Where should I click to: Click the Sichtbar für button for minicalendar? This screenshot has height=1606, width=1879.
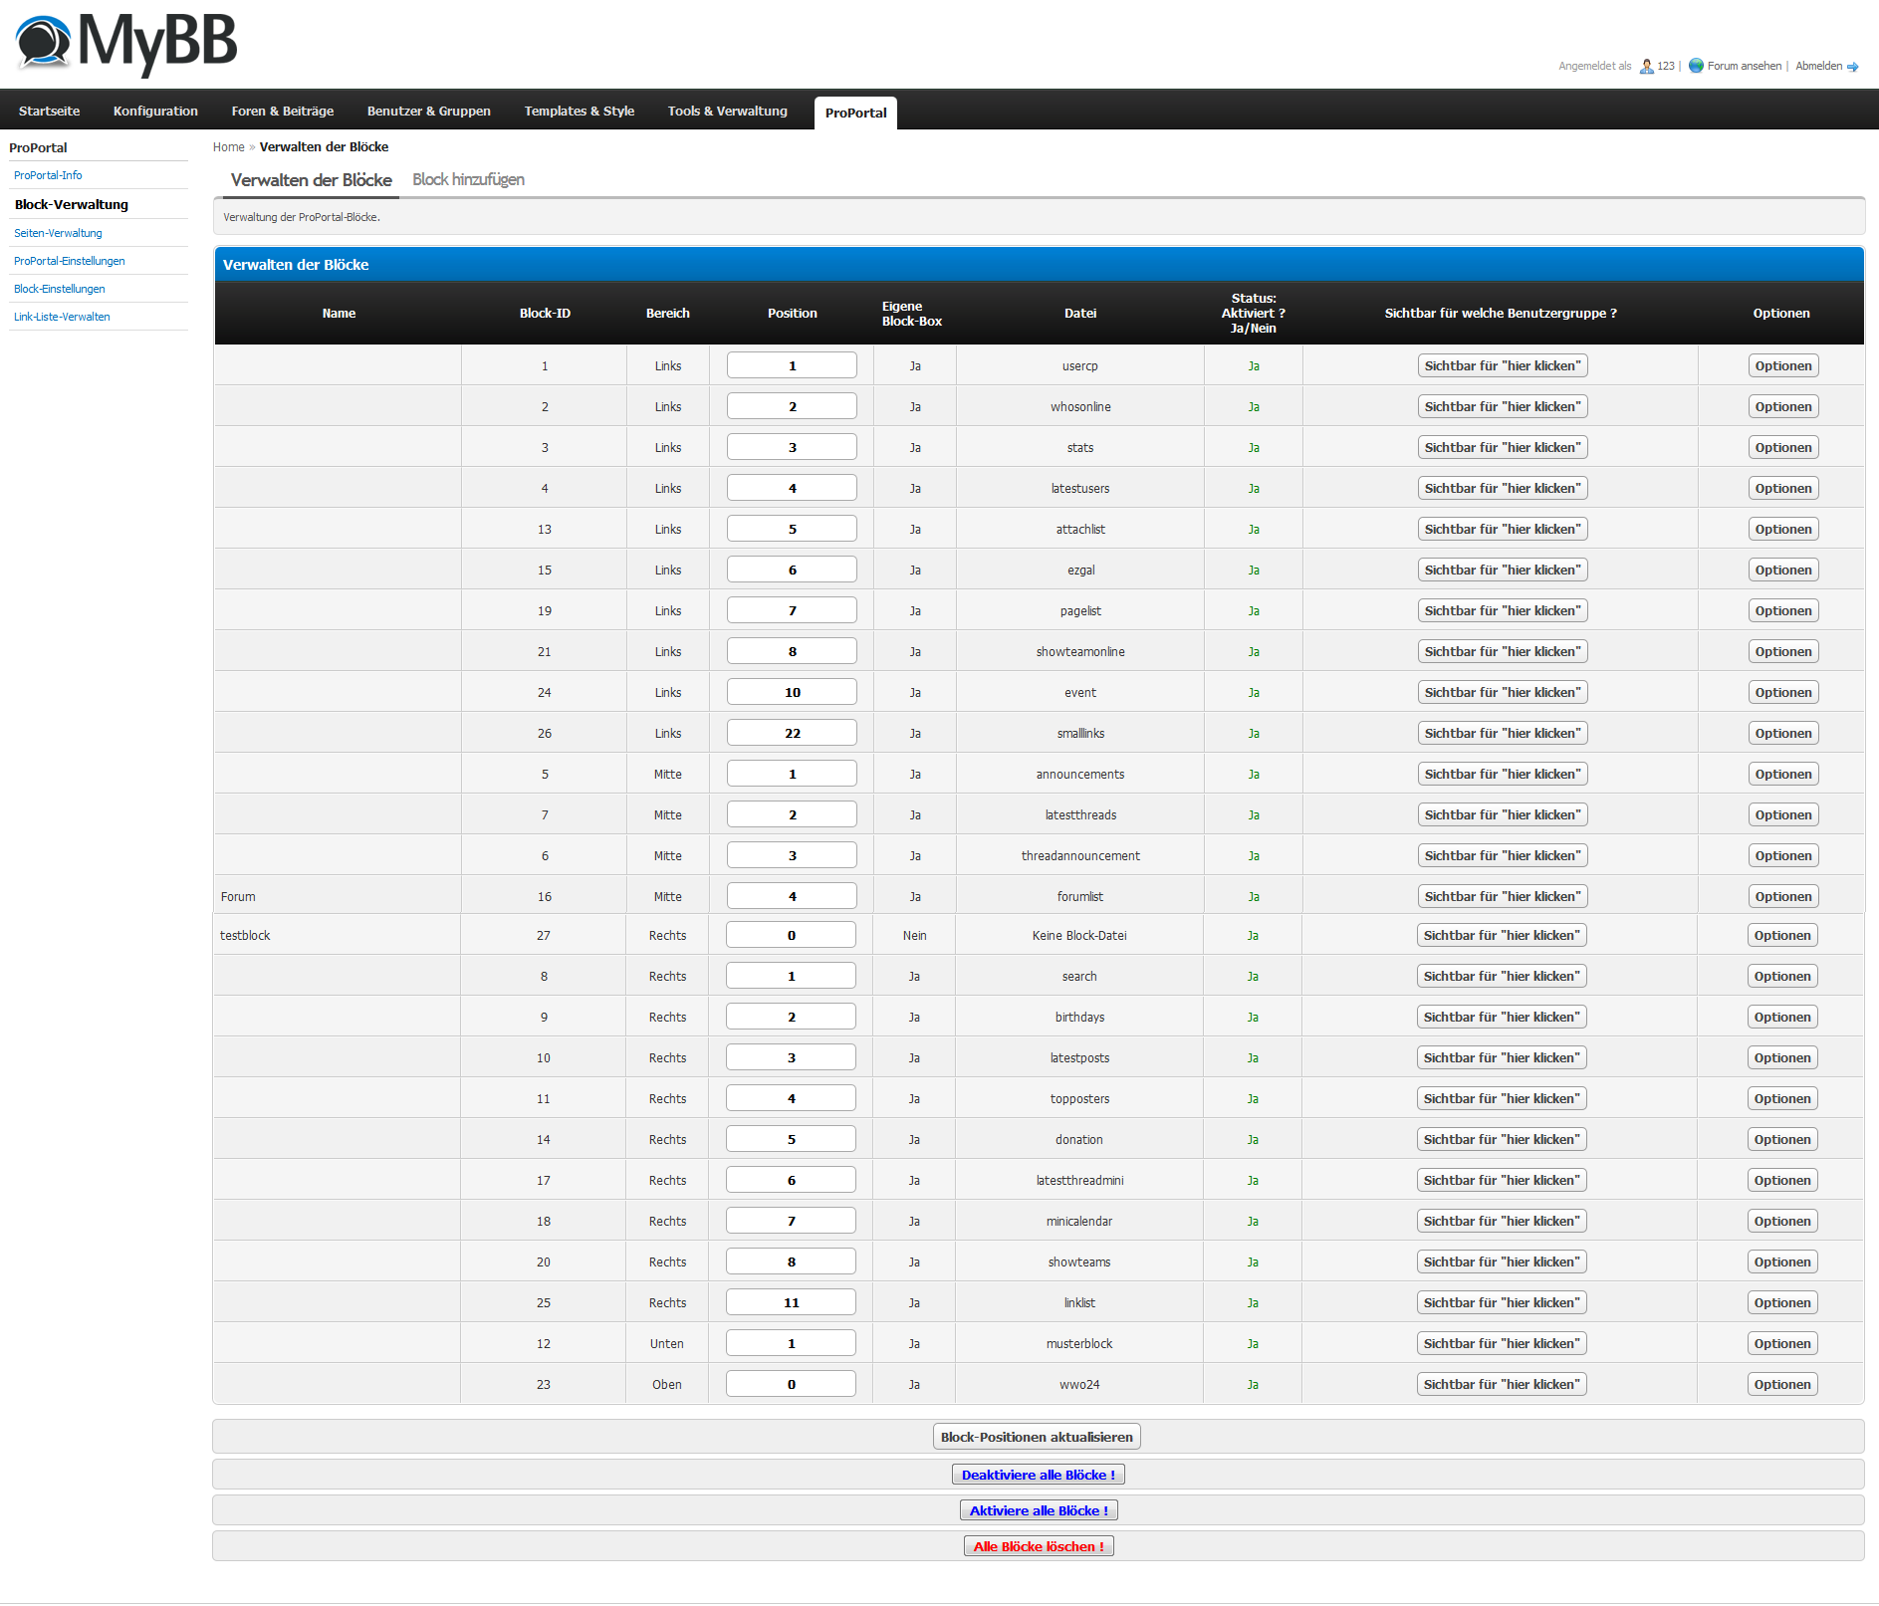(x=1502, y=1221)
